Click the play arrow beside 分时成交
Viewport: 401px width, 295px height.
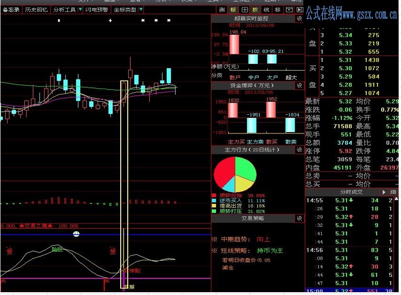coord(384,192)
